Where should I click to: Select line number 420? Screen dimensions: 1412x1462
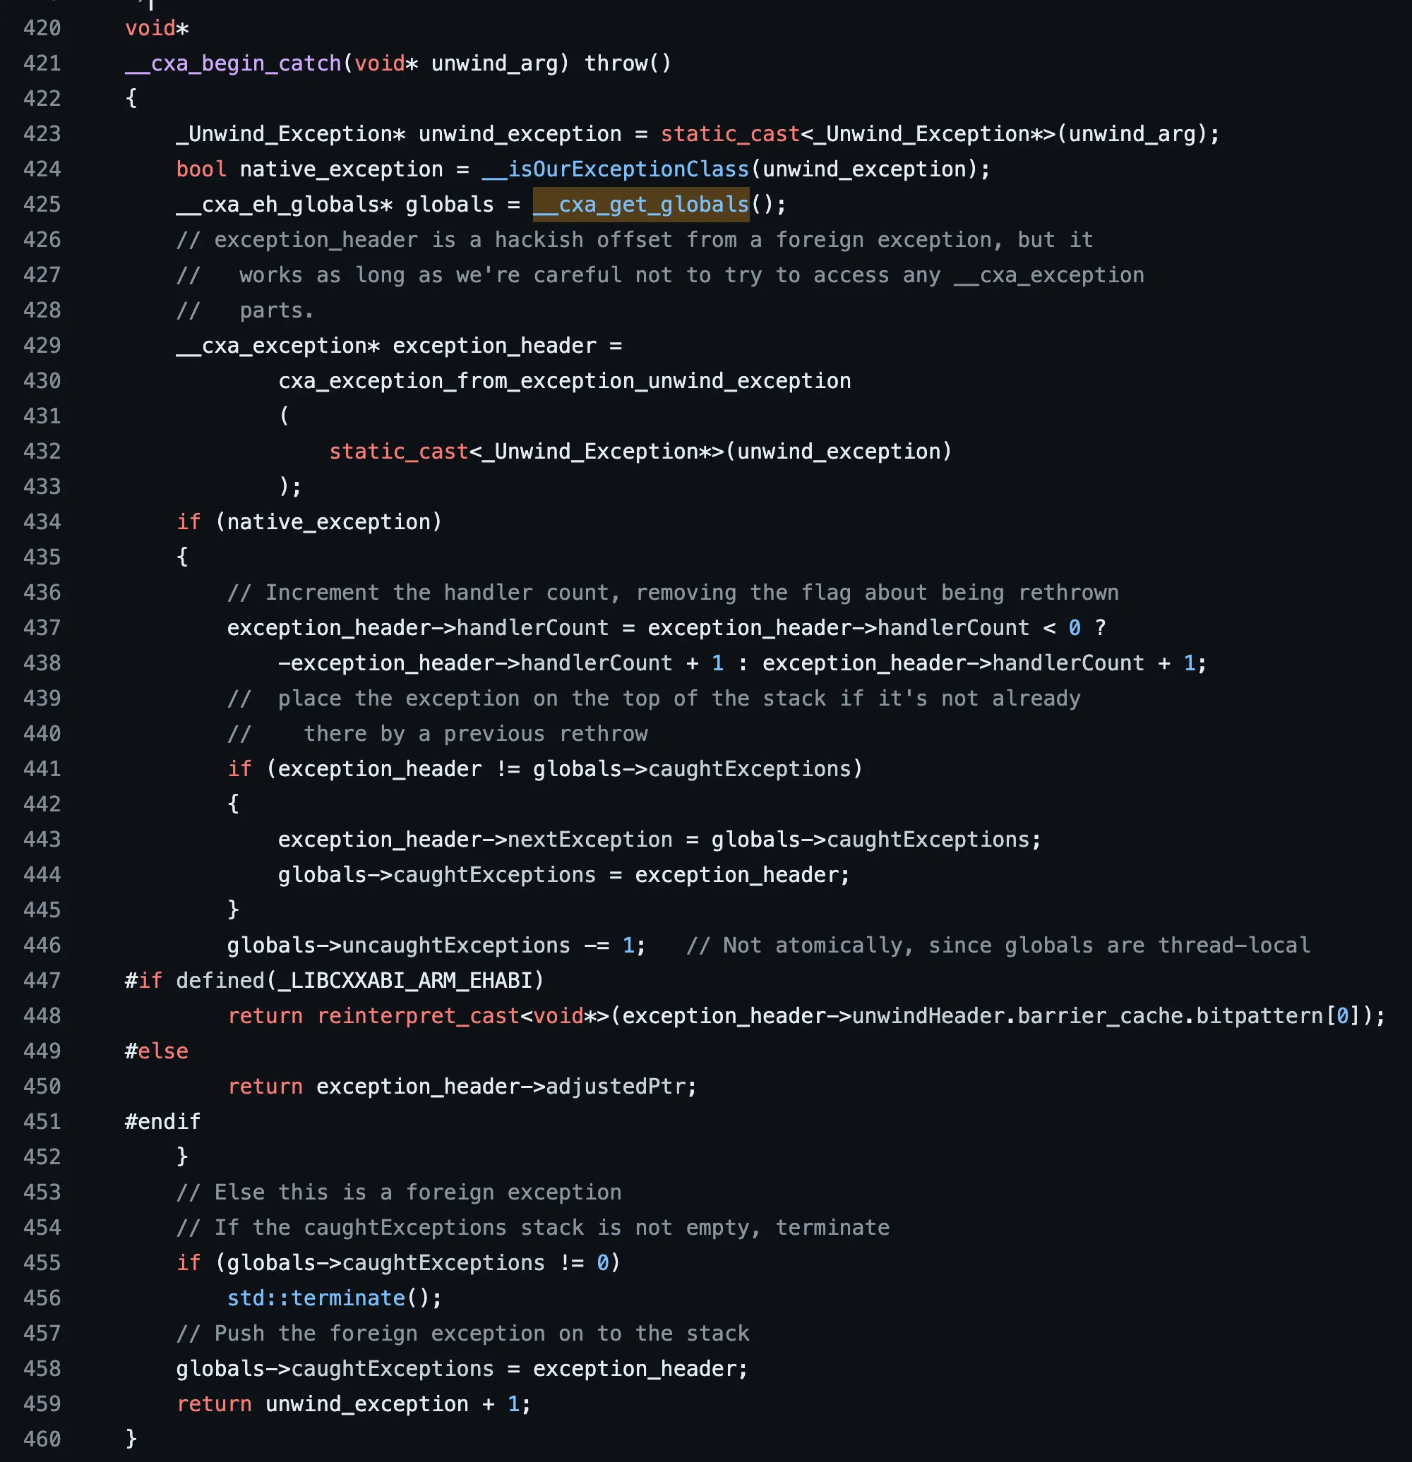pos(42,28)
